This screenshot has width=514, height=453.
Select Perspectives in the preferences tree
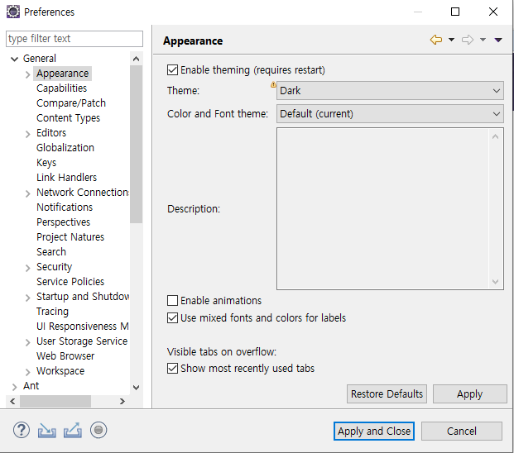(x=63, y=222)
